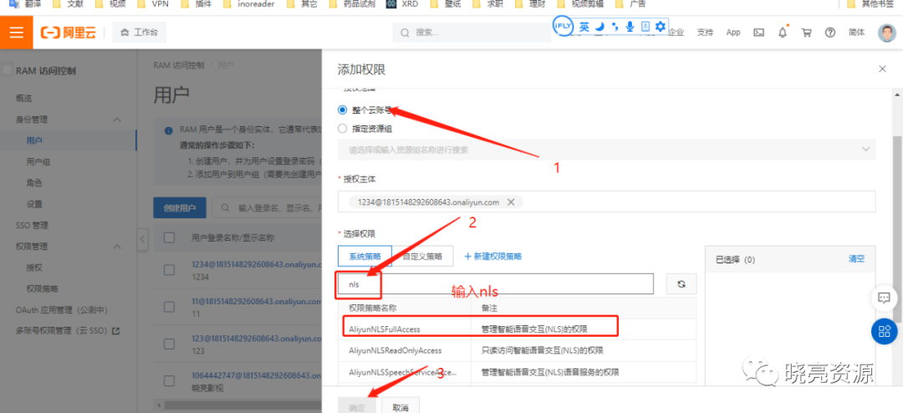This screenshot has width=903, height=413.
Task: Click the policy search field containing nls
Action: [495, 284]
